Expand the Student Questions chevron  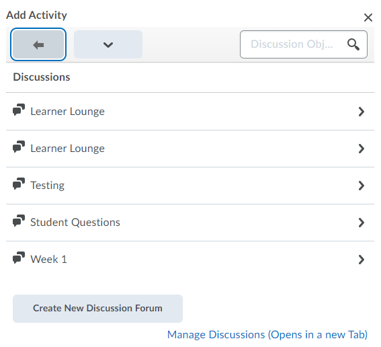click(x=362, y=223)
